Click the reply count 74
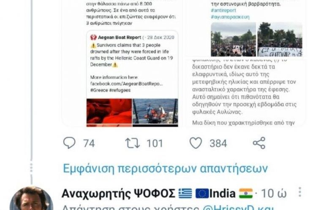316x210 pixels. pyautogui.click(x=89, y=143)
